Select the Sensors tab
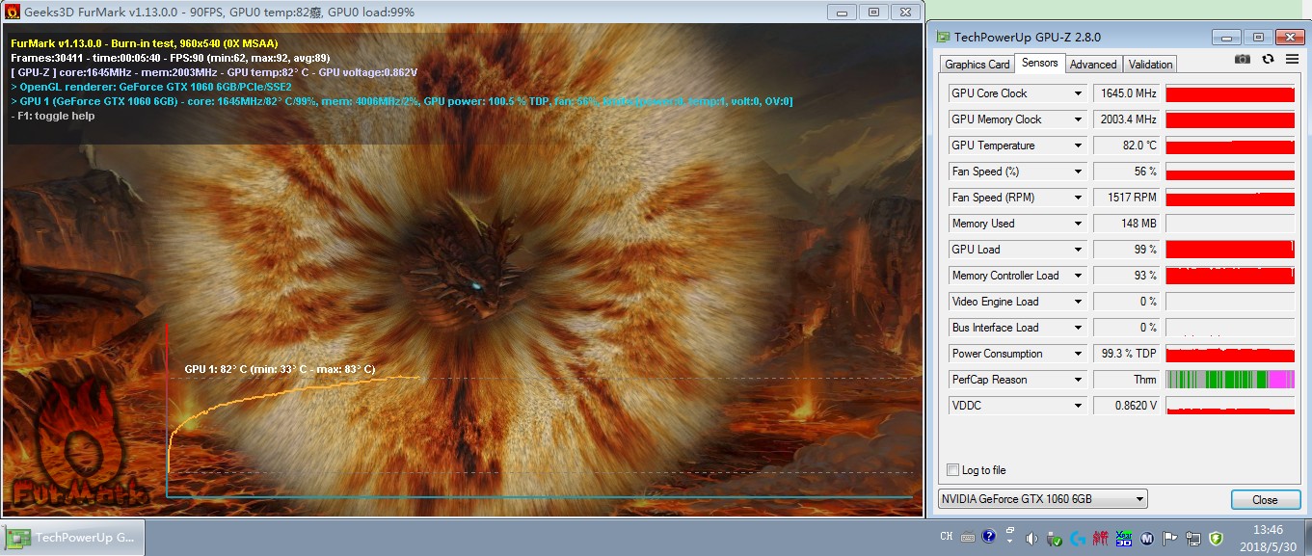The width and height of the screenshot is (1312, 556). (x=1039, y=63)
